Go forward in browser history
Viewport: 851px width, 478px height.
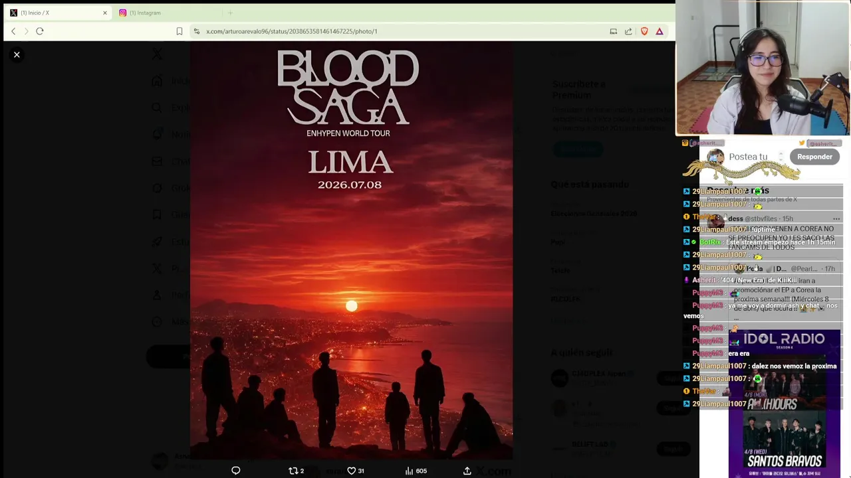pyautogui.click(x=27, y=31)
